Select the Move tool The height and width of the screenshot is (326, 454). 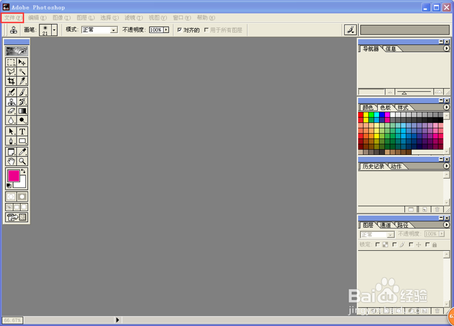click(22, 63)
